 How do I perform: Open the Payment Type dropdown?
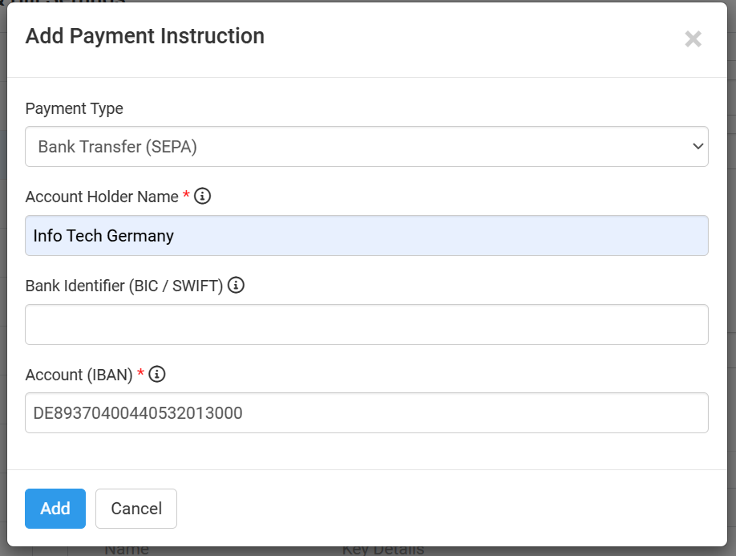[x=366, y=147]
